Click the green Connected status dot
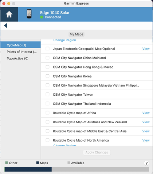The height and width of the screenshot is (174, 153). [42, 17]
